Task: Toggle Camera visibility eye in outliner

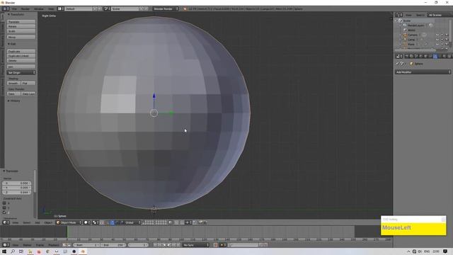Action: click(437, 35)
